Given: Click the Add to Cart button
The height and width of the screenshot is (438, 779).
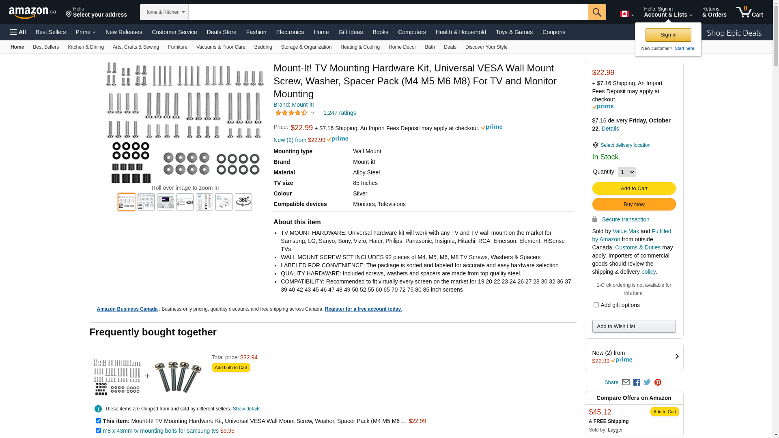Looking at the screenshot, I should (x=634, y=189).
